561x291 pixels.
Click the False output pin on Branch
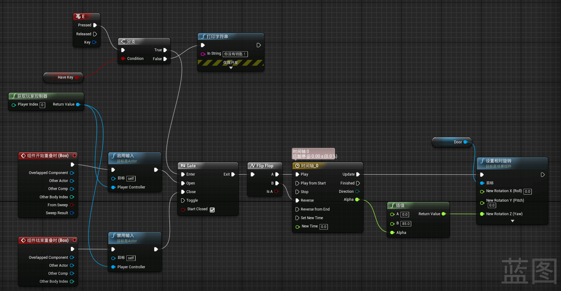pos(165,59)
